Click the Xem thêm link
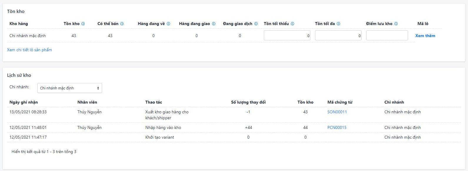Viewport: 468px width, 171px height. (425, 36)
